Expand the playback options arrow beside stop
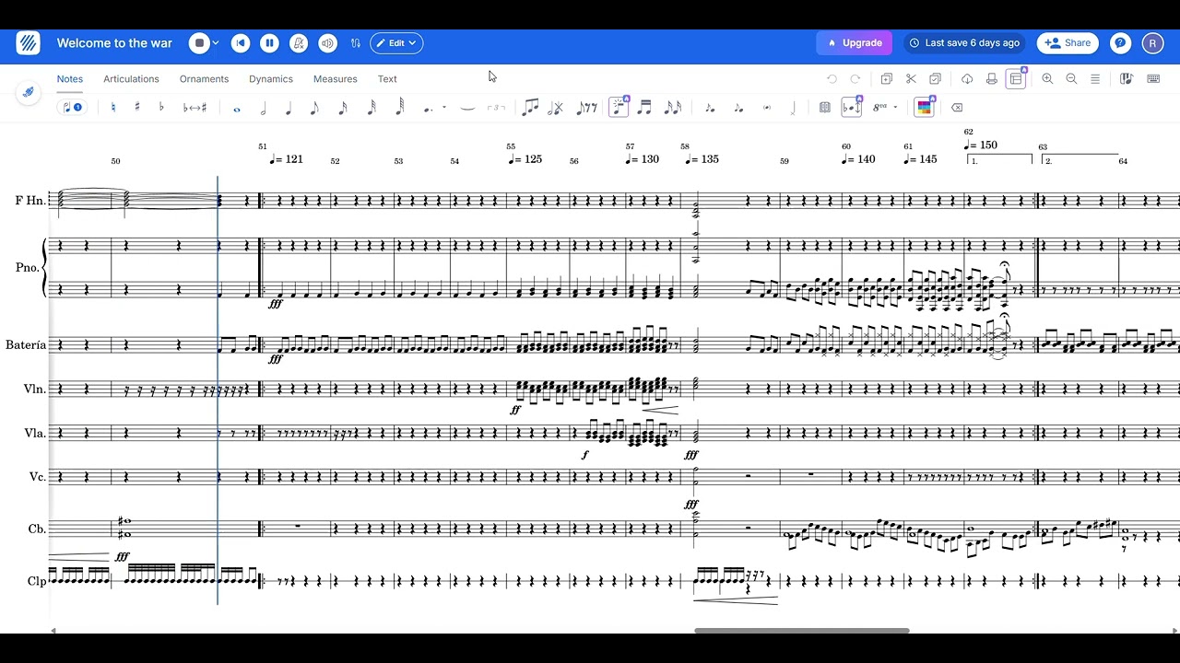 click(216, 42)
